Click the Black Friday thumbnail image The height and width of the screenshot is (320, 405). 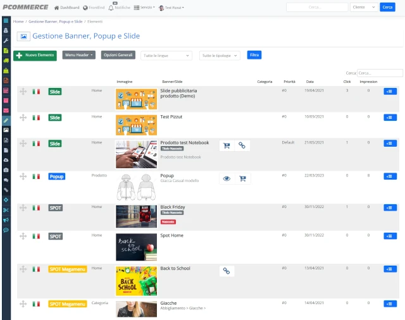coord(136,216)
